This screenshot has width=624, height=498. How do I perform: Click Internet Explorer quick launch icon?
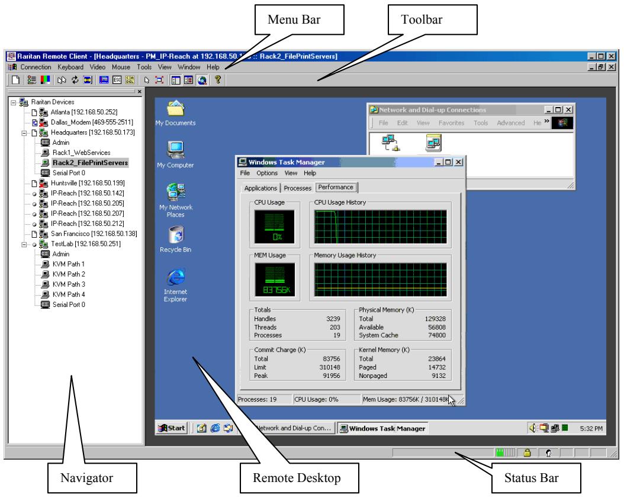pos(215,428)
